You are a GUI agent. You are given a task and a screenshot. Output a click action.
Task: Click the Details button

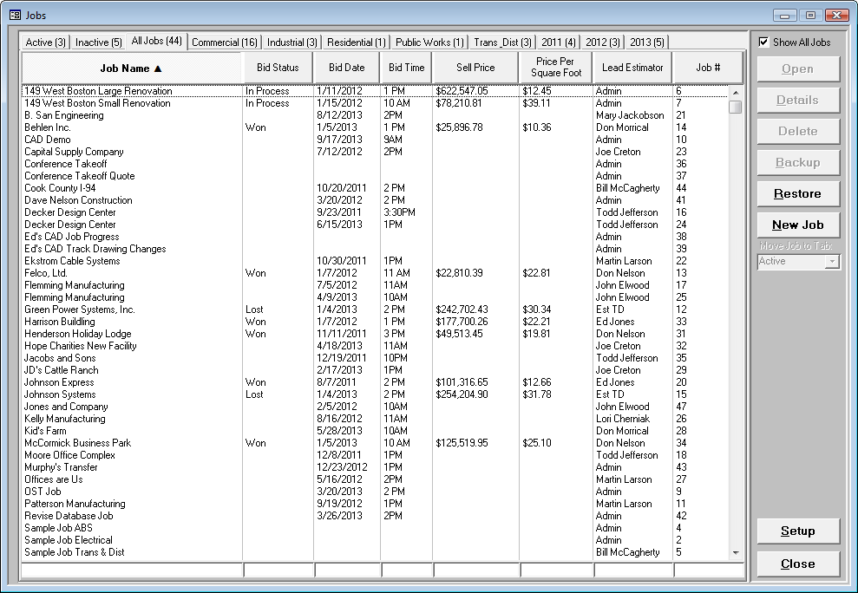tap(798, 100)
